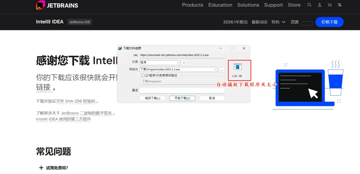Click the 稍后下载(L) button
This screenshot has height=174, width=360.
tap(152, 98)
